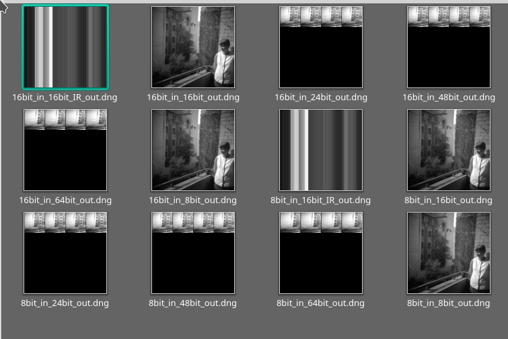Click the 16bit_in_64bit_out.dng filename label
The width and height of the screenshot is (508, 339).
(x=65, y=200)
